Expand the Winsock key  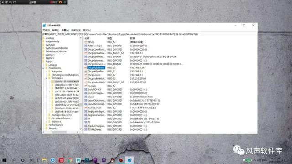[x=47, y=122]
